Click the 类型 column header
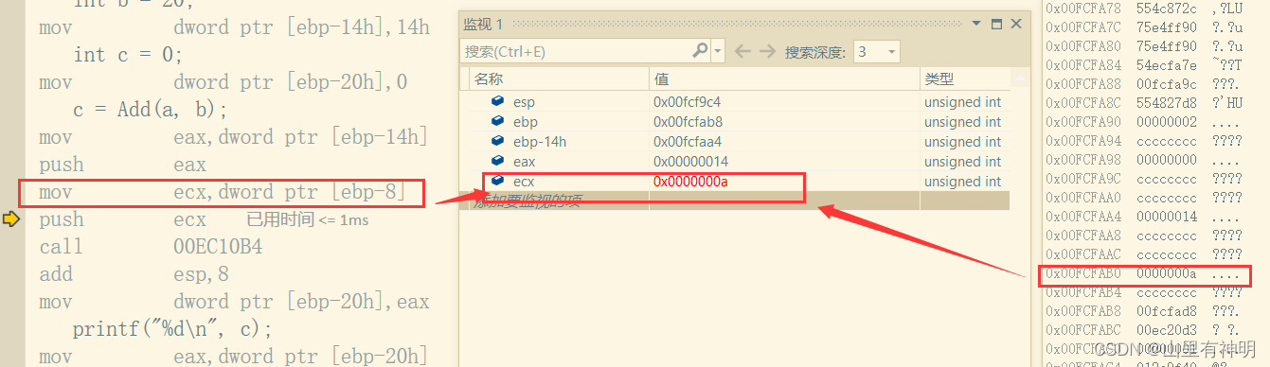Viewport: 1270px width, 367px height. tap(965, 79)
